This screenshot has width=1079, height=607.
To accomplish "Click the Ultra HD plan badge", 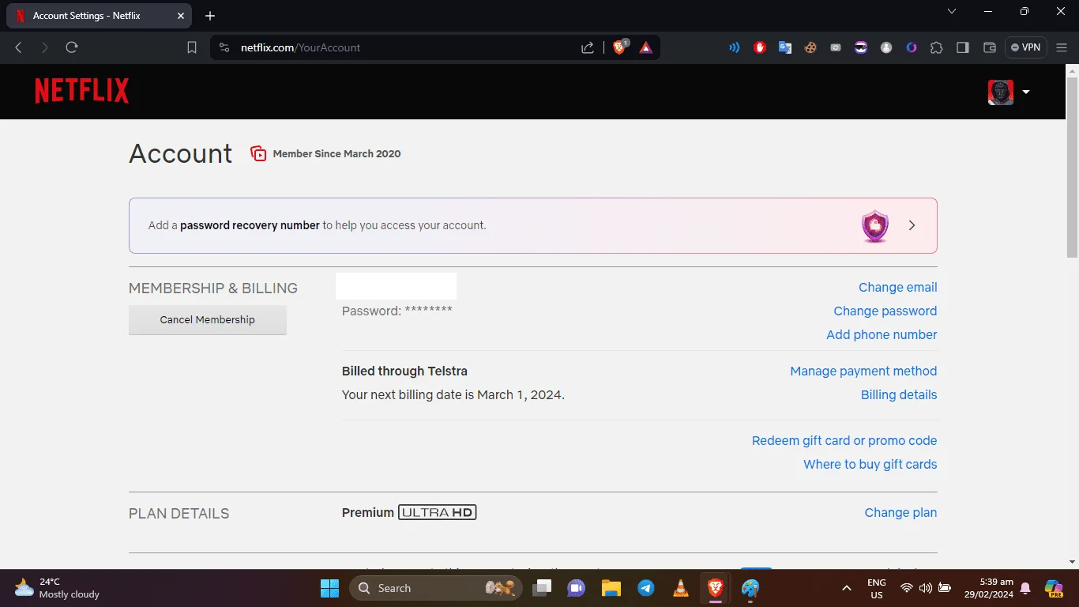I will tap(438, 513).
